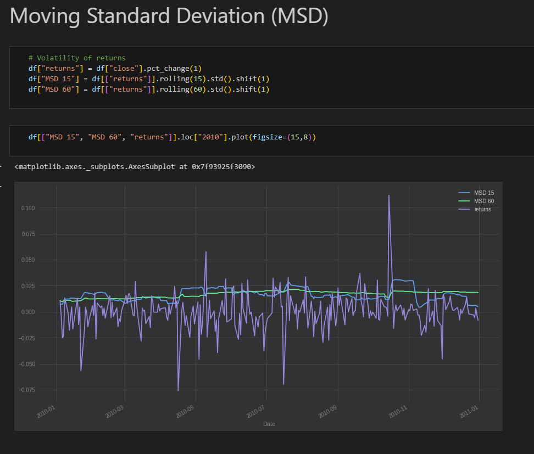Click the matplotlib AxesSubplot output text
Screen dimensions: 534x454
pos(135,167)
